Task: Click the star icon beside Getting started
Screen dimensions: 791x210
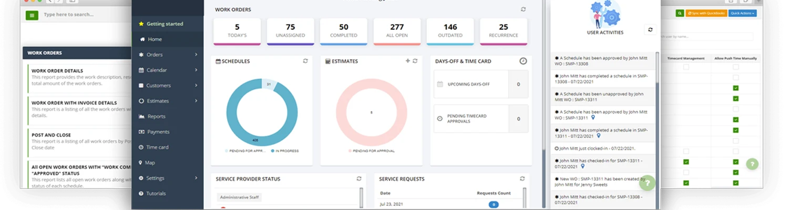Action: click(141, 24)
